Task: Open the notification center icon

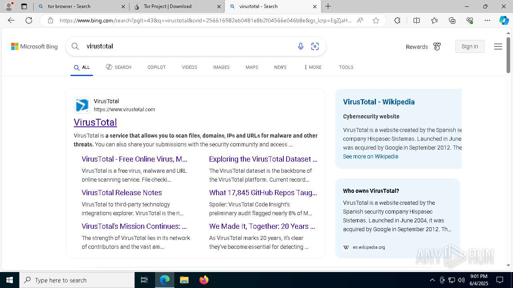Action: [x=500, y=280]
